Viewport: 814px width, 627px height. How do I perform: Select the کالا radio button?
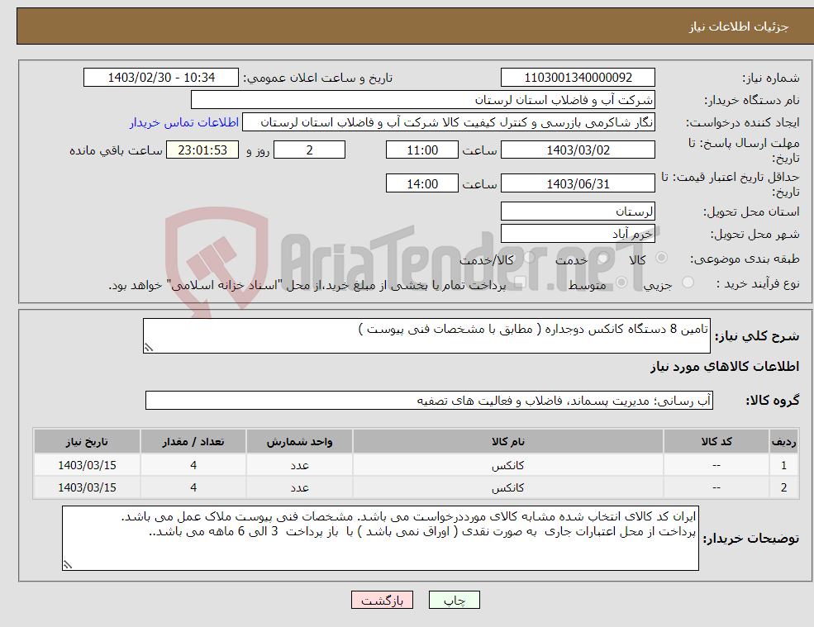click(x=661, y=258)
